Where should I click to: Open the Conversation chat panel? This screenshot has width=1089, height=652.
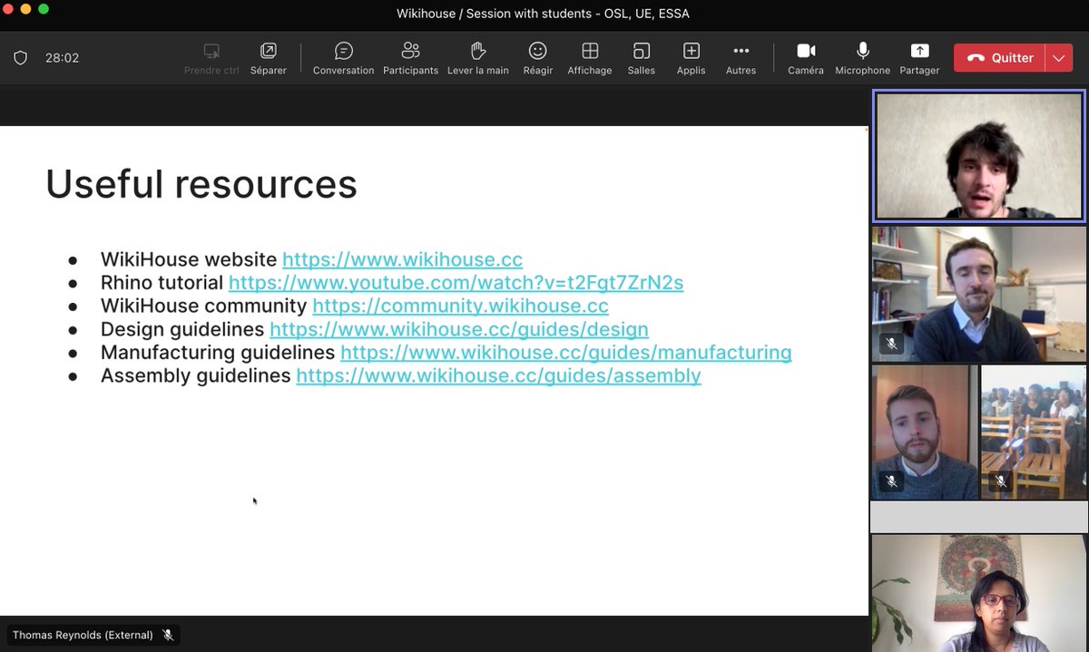[343, 58]
